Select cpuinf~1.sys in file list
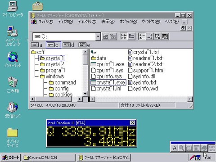The height and width of the screenshot is (162, 216). point(107,70)
